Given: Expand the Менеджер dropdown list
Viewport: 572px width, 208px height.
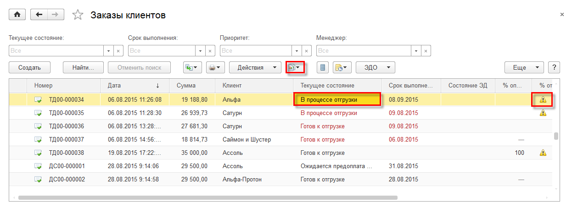Looking at the screenshot, I should click(x=416, y=50).
